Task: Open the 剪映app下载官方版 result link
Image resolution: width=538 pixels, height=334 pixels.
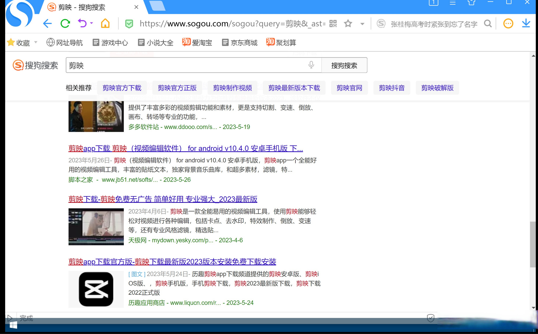Action: [x=172, y=261]
